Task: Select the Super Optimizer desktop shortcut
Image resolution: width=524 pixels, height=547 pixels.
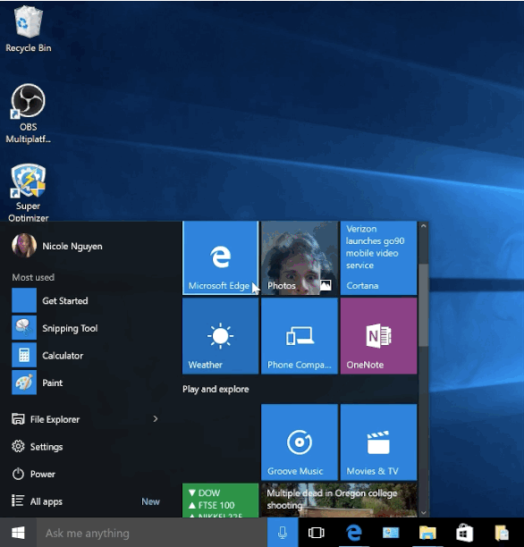Action: click(29, 192)
